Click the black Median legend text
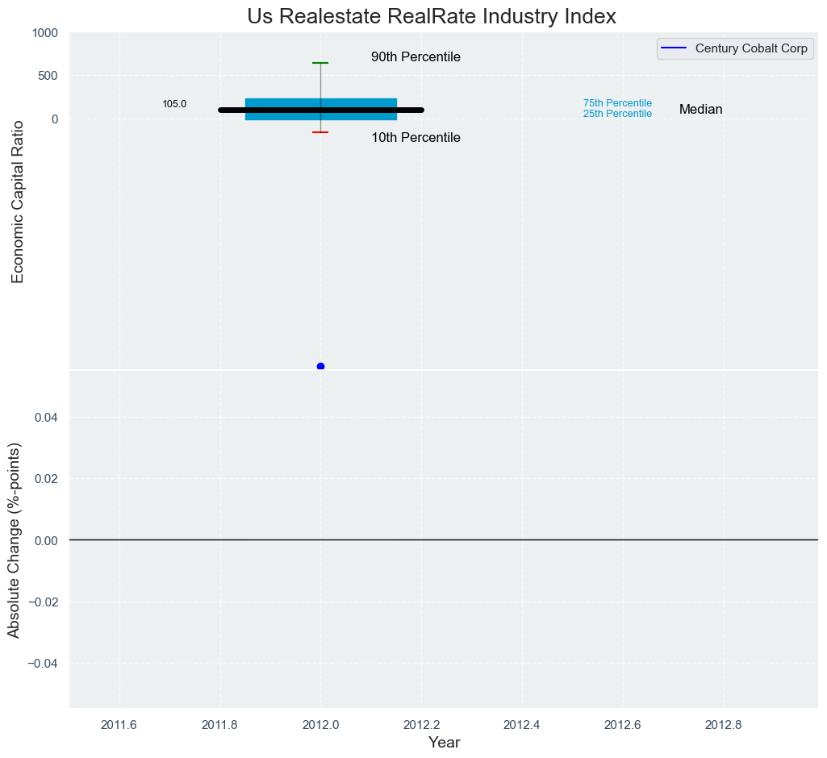This screenshot has width=827, height=758. pyautogui.click(x=700, y=110)
